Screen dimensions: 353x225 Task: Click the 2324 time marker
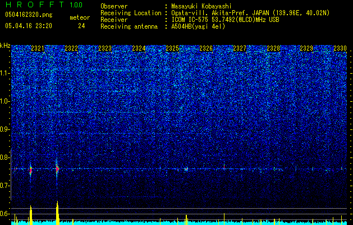click(x=139, y=48)
